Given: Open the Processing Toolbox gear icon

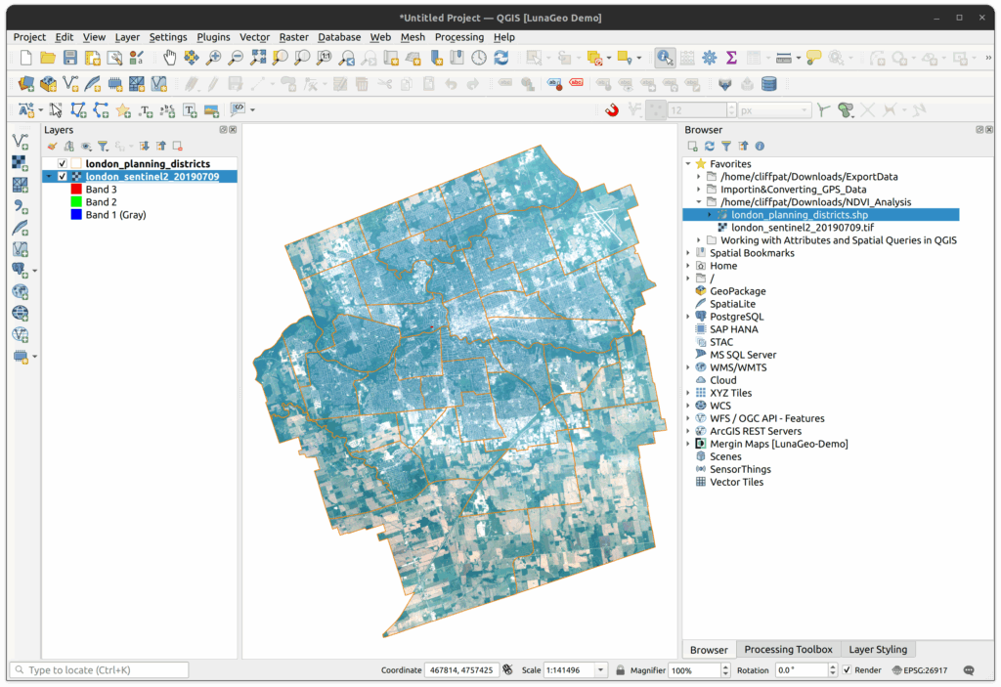Looking at the screenshot, I should click(709, 59).
